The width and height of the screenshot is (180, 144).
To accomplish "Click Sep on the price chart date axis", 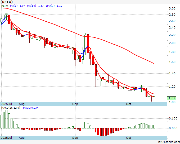I will click(x=75, y=104).
